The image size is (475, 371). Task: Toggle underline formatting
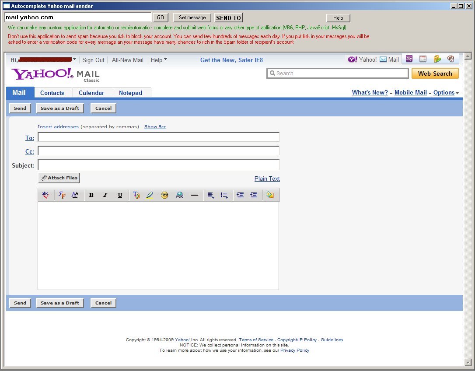pyautogui.click(x=120, y=195)
